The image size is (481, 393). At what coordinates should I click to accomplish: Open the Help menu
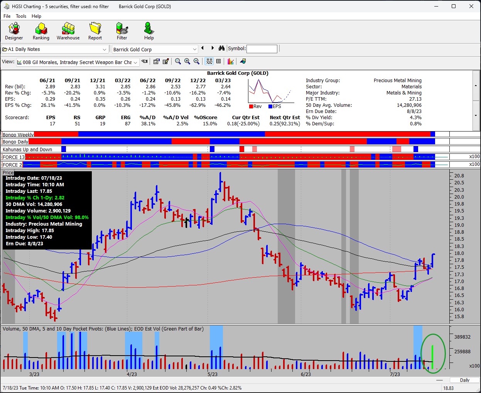[36, 16]
